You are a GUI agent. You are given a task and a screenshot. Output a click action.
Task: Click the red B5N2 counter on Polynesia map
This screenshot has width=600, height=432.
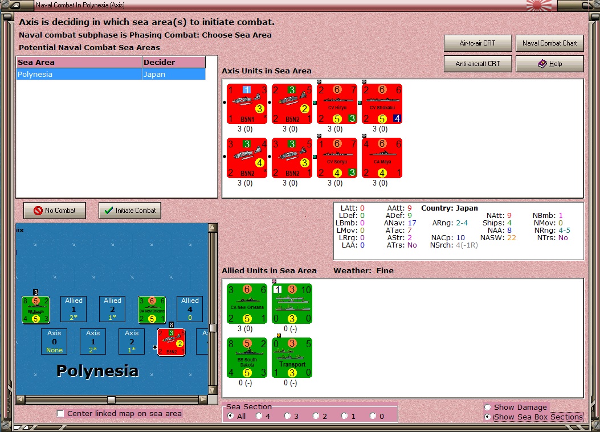click(x=172, y=342)
